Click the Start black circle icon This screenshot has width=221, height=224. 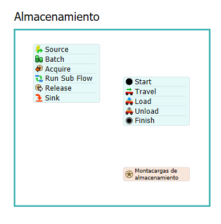click(x=129, y=82)
